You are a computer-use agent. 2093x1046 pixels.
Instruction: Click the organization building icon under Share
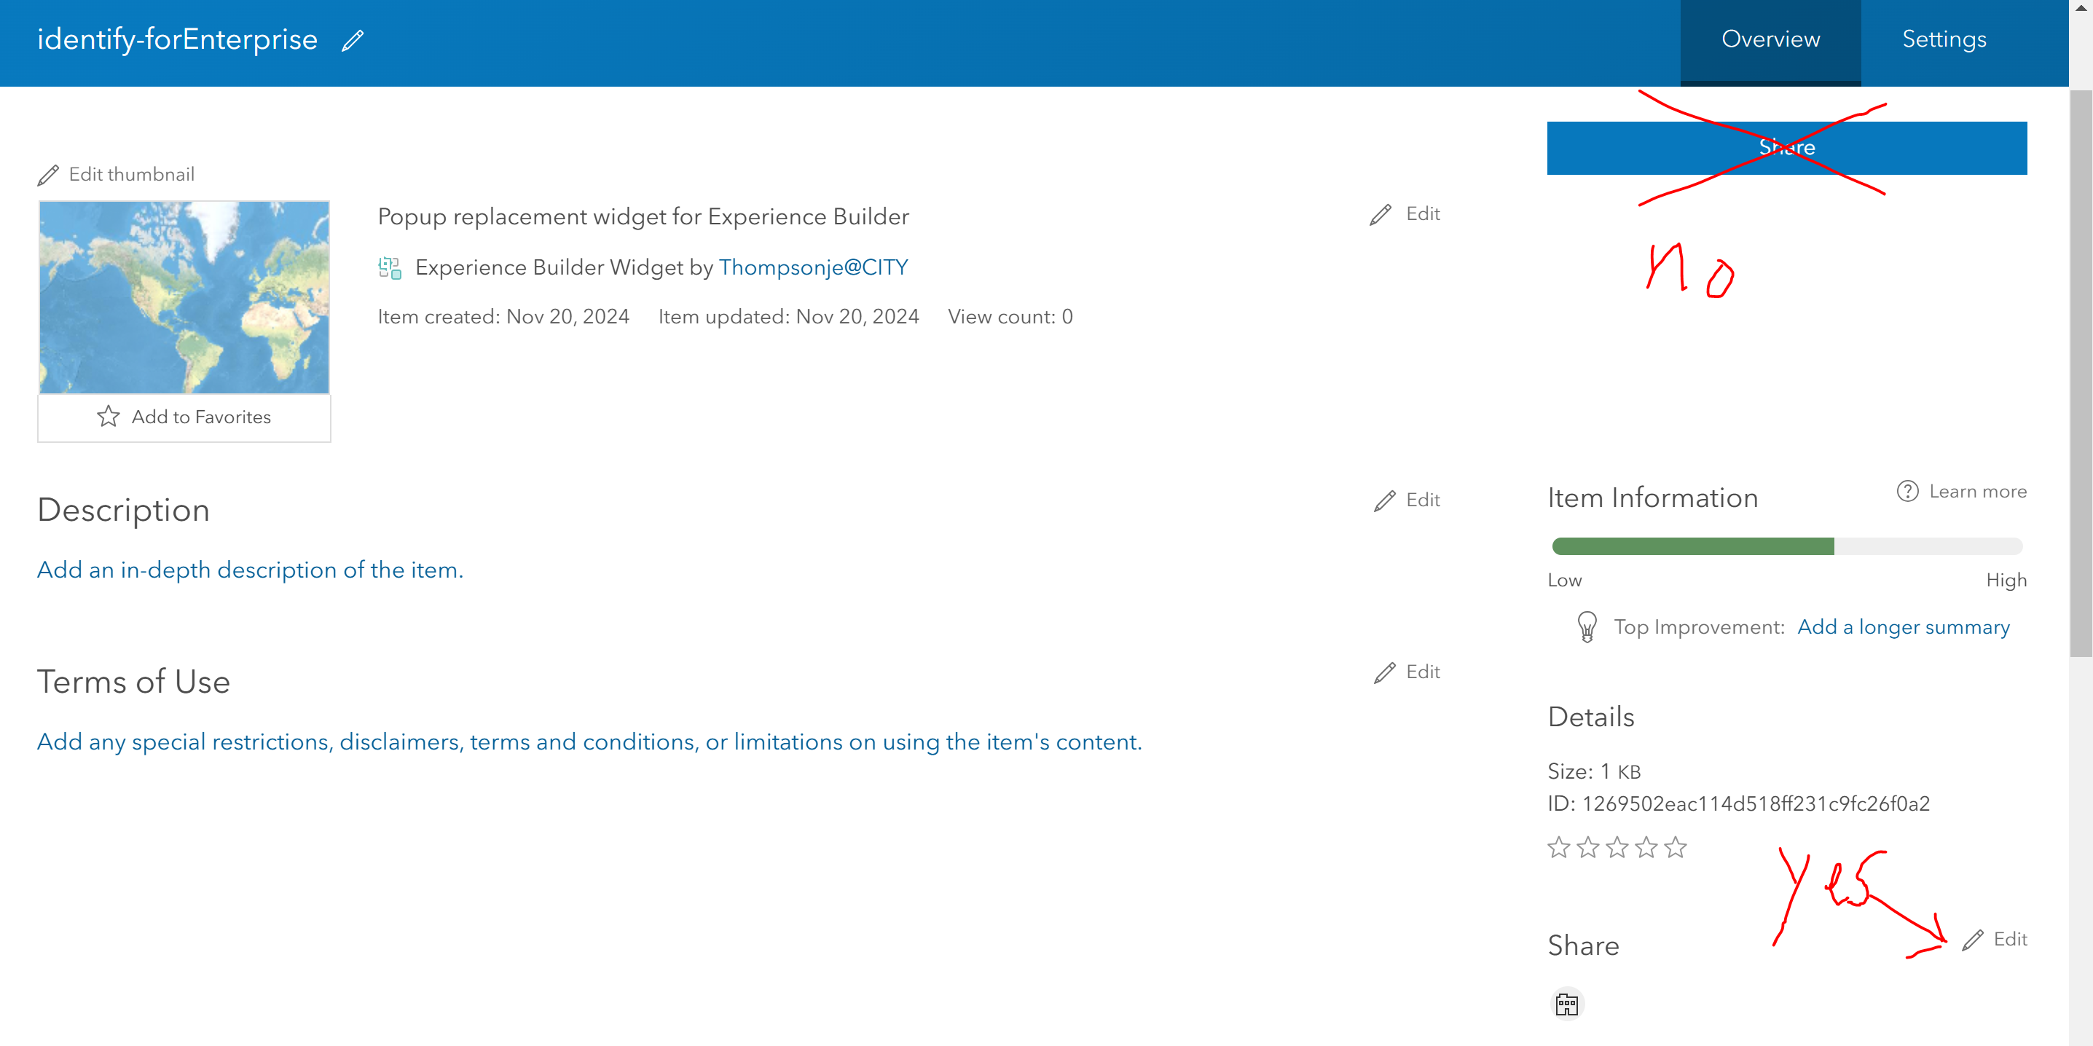coord(1566,1003)
